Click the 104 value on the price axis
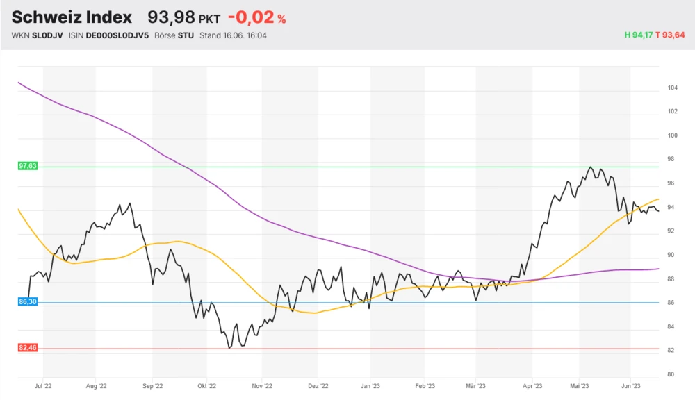 coord(672,87)
